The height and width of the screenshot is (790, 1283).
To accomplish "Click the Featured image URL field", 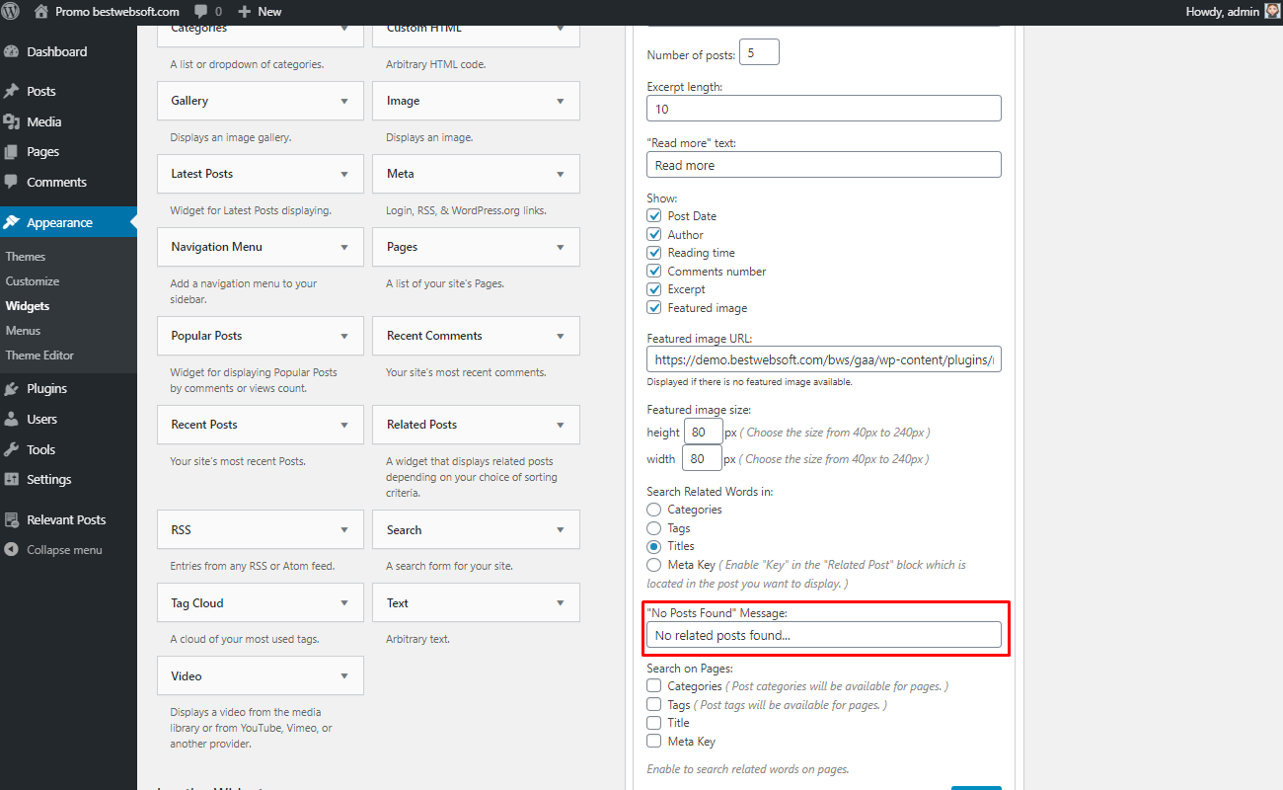I will 824,359.
